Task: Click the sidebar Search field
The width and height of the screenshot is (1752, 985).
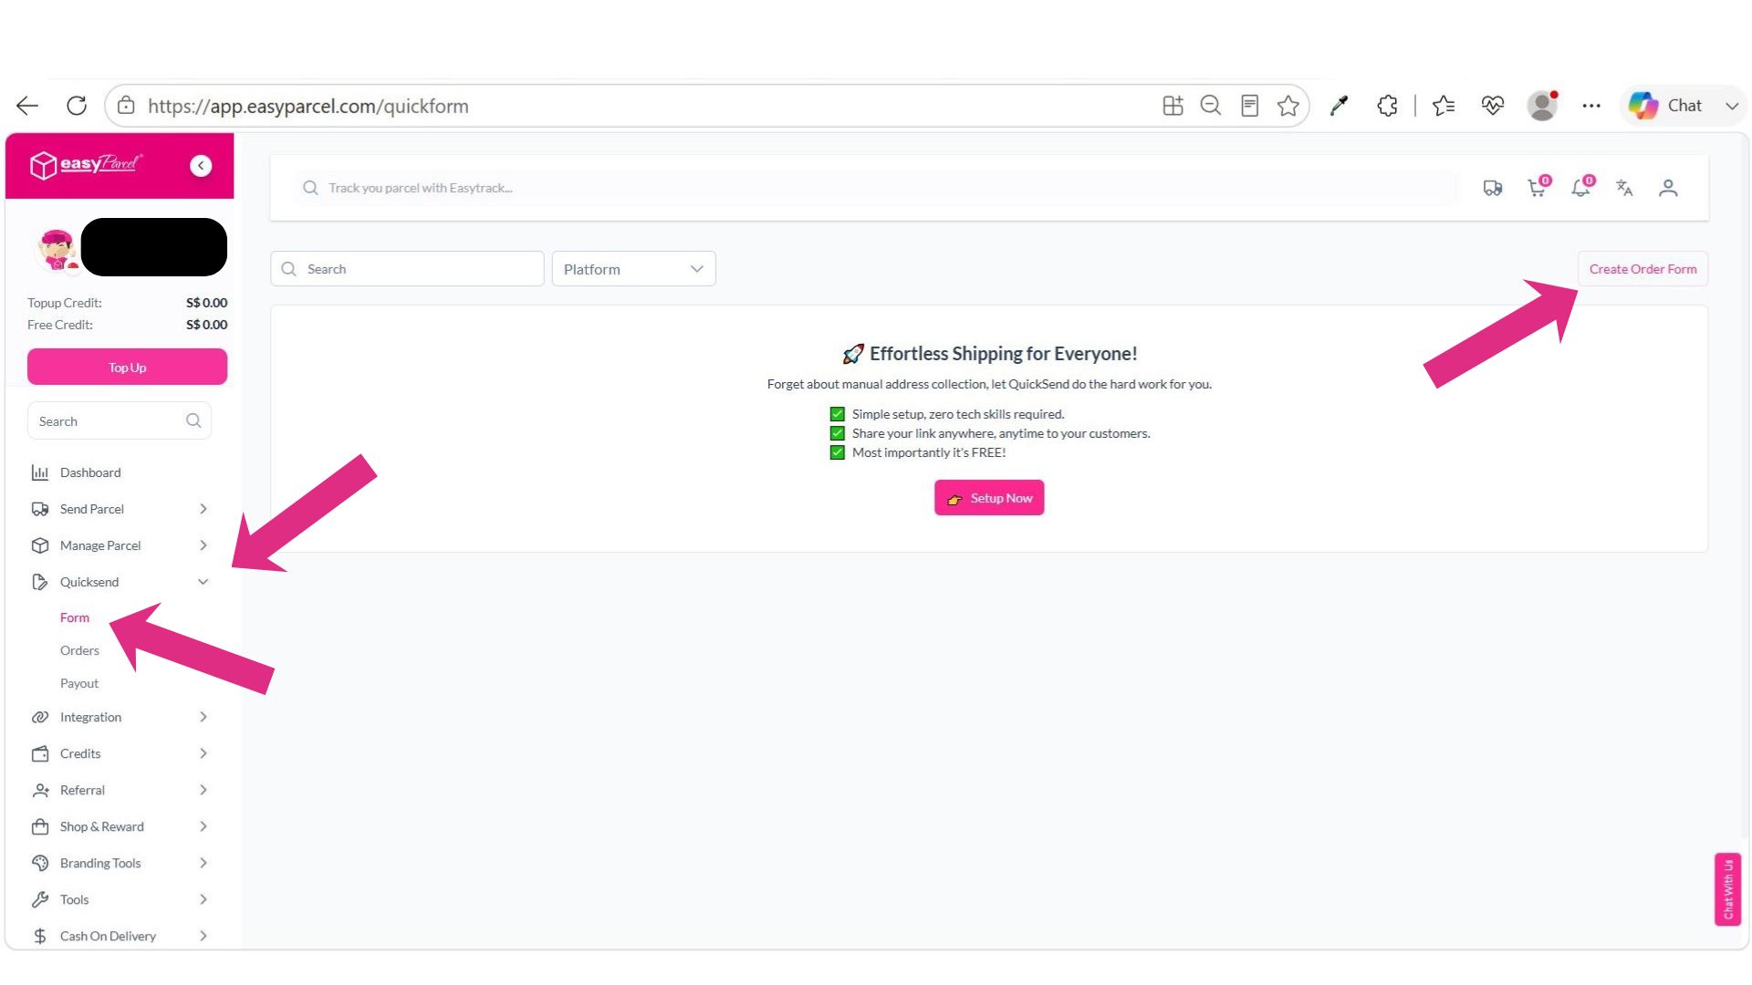Action: click(120, 420)
